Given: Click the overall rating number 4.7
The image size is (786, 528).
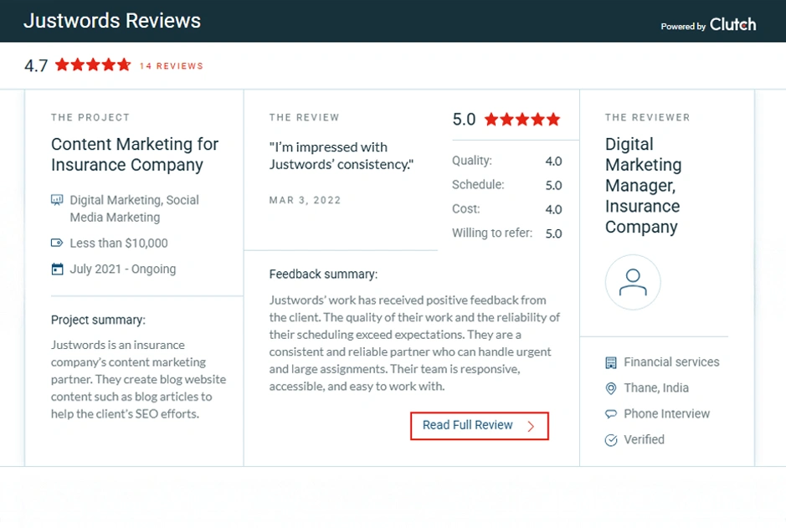Looking at the screenshot, I should (36, 65).
